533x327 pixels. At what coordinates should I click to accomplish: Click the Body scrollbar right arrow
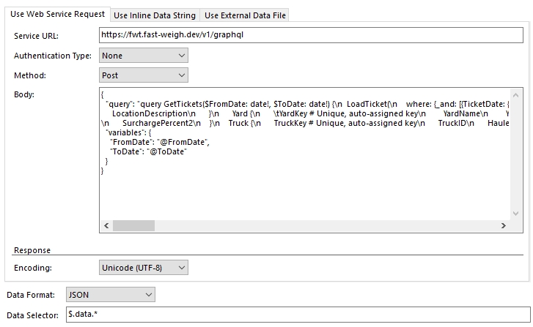click(x=502, y=226)
